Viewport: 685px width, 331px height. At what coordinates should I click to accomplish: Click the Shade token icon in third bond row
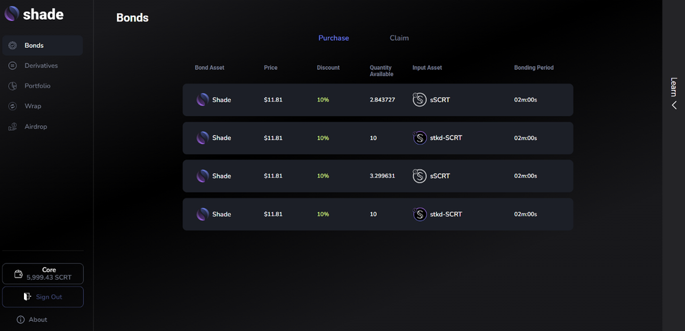coord(202,176)
